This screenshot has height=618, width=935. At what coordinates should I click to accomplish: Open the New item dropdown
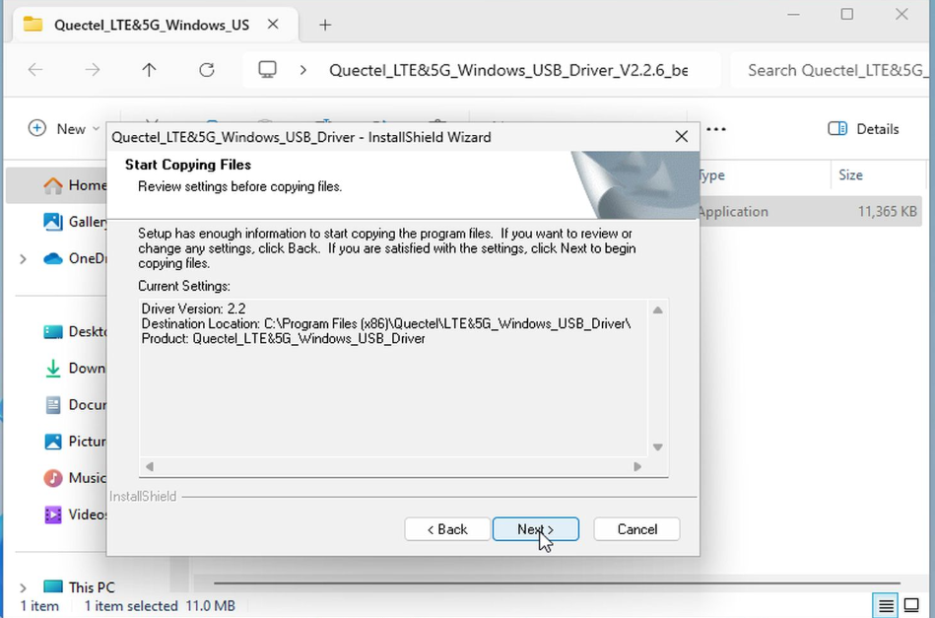(x=64, y=129)
